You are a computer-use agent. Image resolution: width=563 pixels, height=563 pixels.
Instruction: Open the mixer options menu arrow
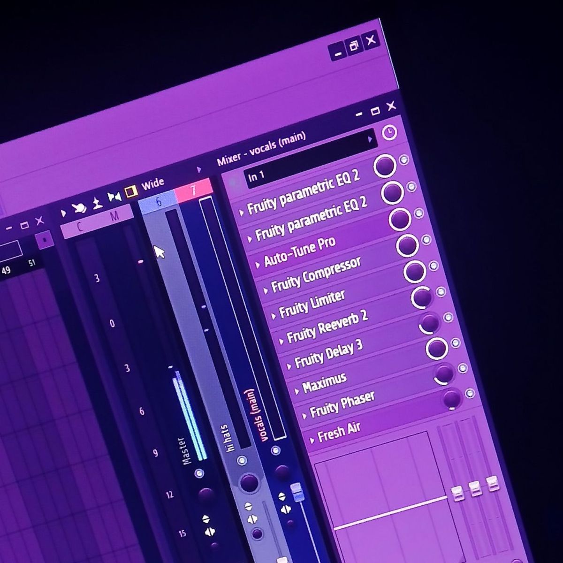tap(63, 213)
